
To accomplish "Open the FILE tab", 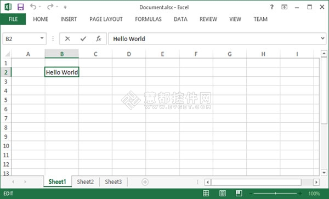I will pyautogui.click(x=13, y=19).
